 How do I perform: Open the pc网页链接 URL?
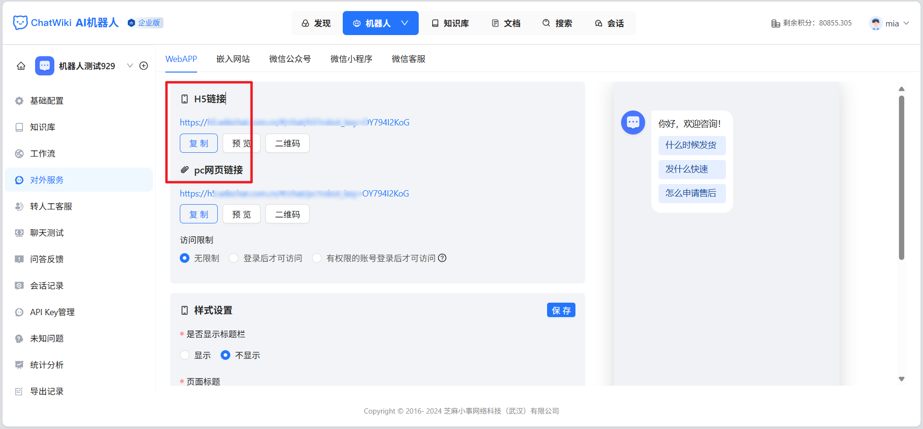[295, 193]
